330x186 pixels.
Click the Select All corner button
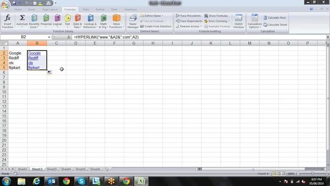point(4,43)
